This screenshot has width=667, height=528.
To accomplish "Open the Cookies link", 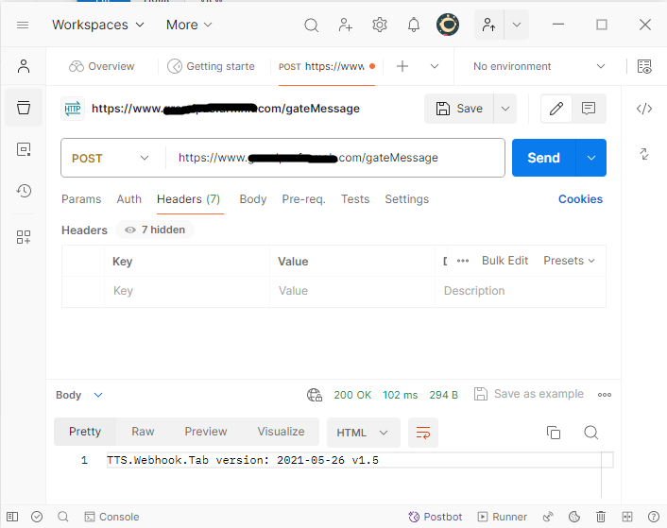I will [580, 199].
